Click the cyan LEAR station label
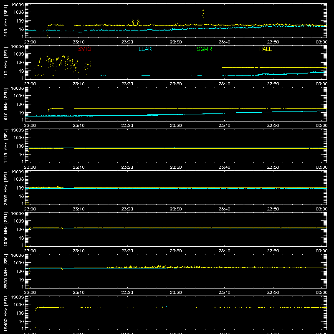The width and height of the screenshot is (334, 334). pyautogui.click(x=145, y=49)
